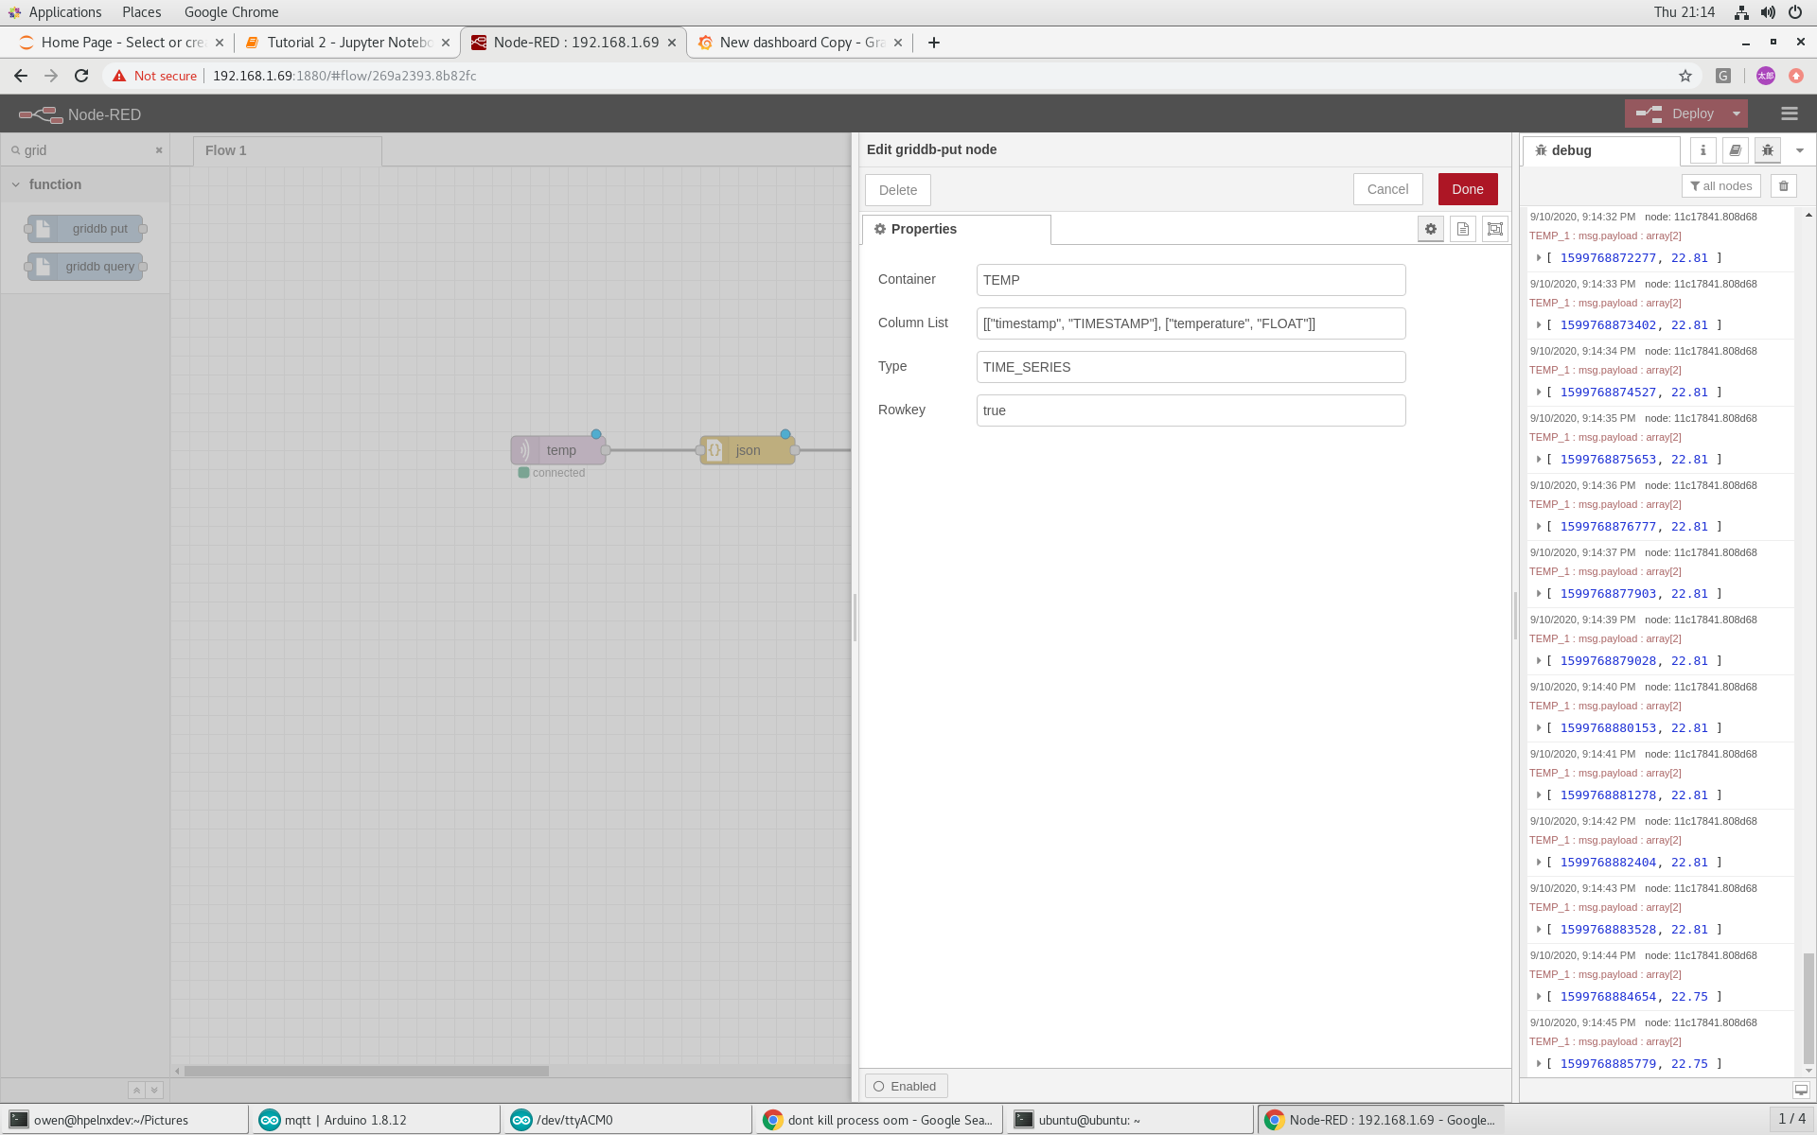Clear debug messages with trash icon
This screenshot has height=1135, width=1817.
(x=1783, y=186)
